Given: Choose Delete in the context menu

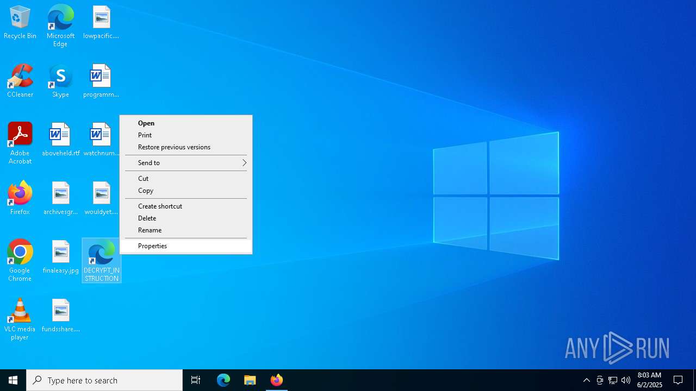Looking at the screenshot, I should [186, 218].
